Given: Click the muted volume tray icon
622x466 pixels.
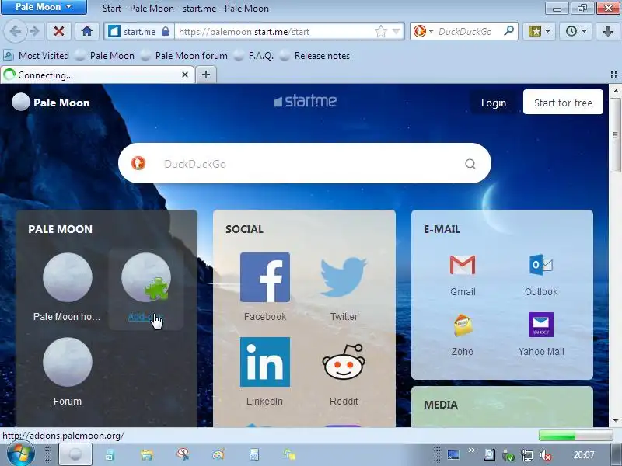Looking at the screenshot, I should tap(546, 455).
